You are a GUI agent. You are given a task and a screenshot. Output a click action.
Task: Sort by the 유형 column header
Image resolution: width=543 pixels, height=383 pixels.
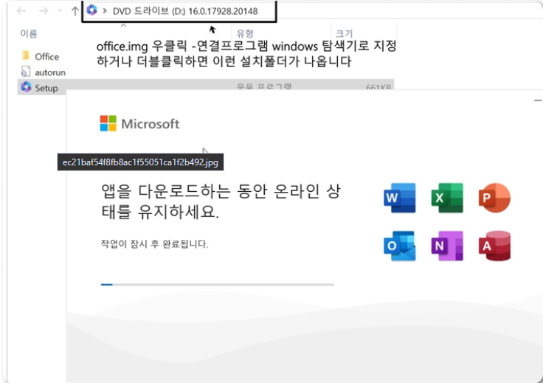[x=244, y=34]
